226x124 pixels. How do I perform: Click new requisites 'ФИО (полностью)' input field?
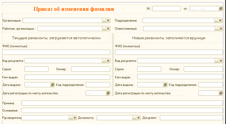tap(169, 52)
